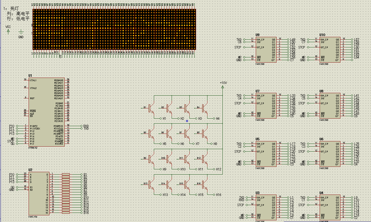Select the U9 74HC595 chip body
Image resolution: width=371 pixels, height=222 pixels.
[266, 50]
